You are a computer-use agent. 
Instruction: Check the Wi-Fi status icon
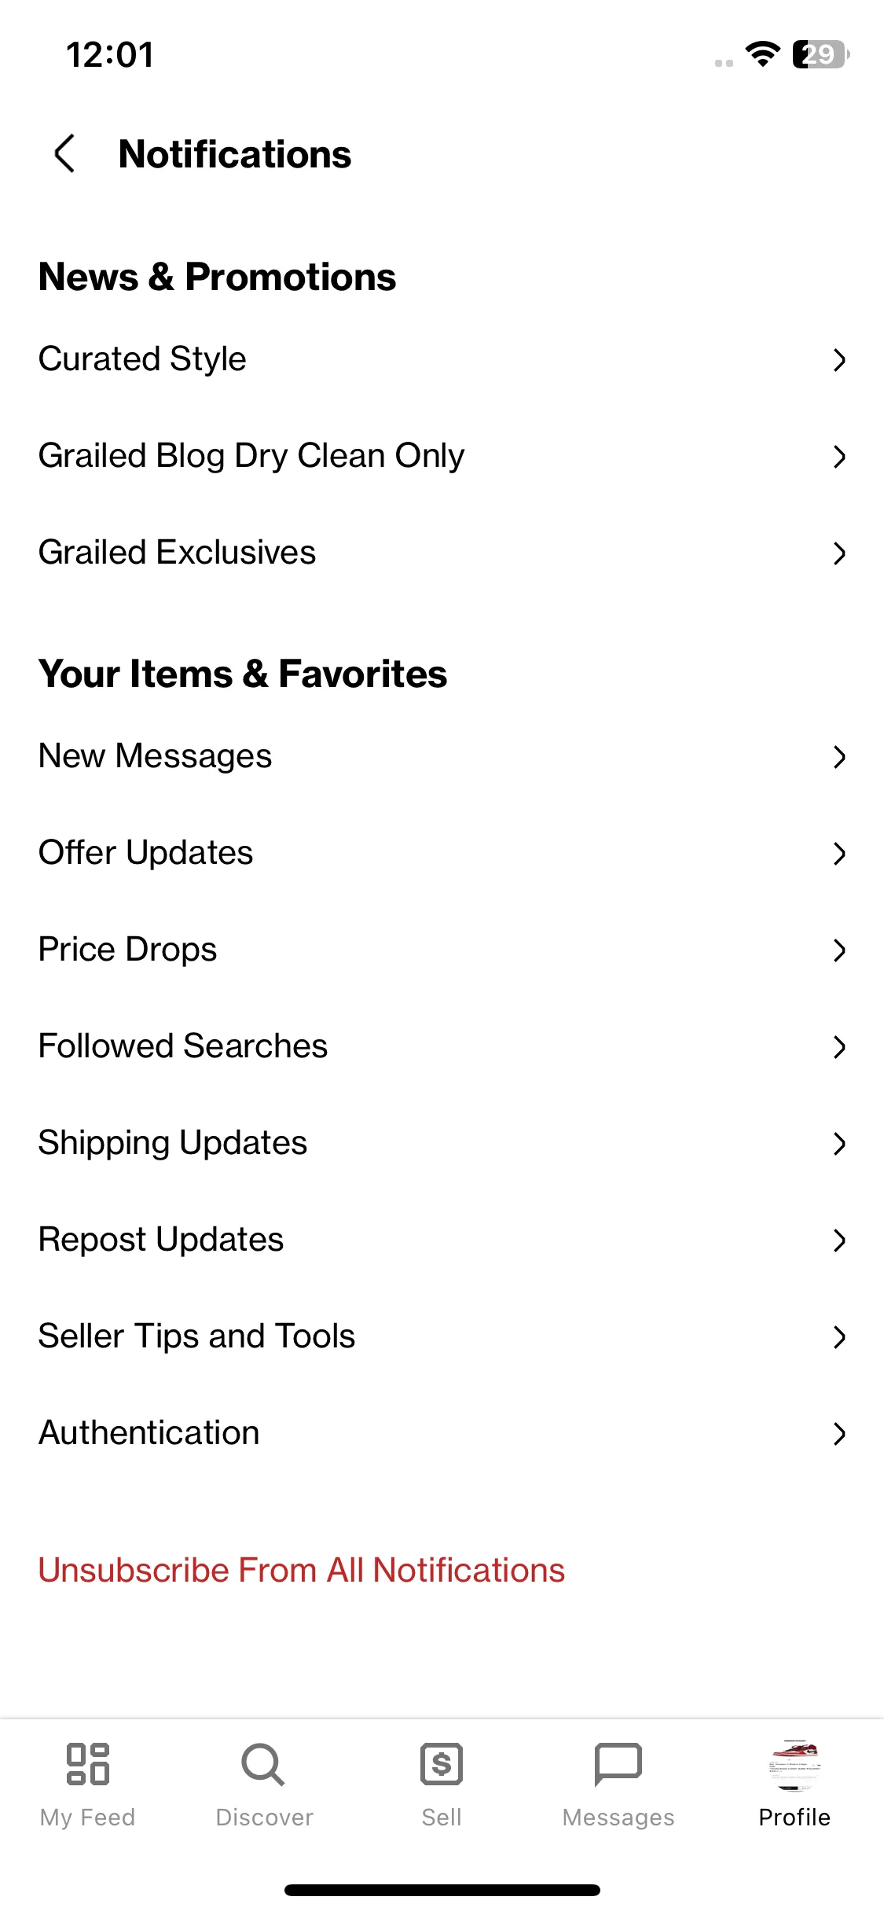[x=762, y=54]
